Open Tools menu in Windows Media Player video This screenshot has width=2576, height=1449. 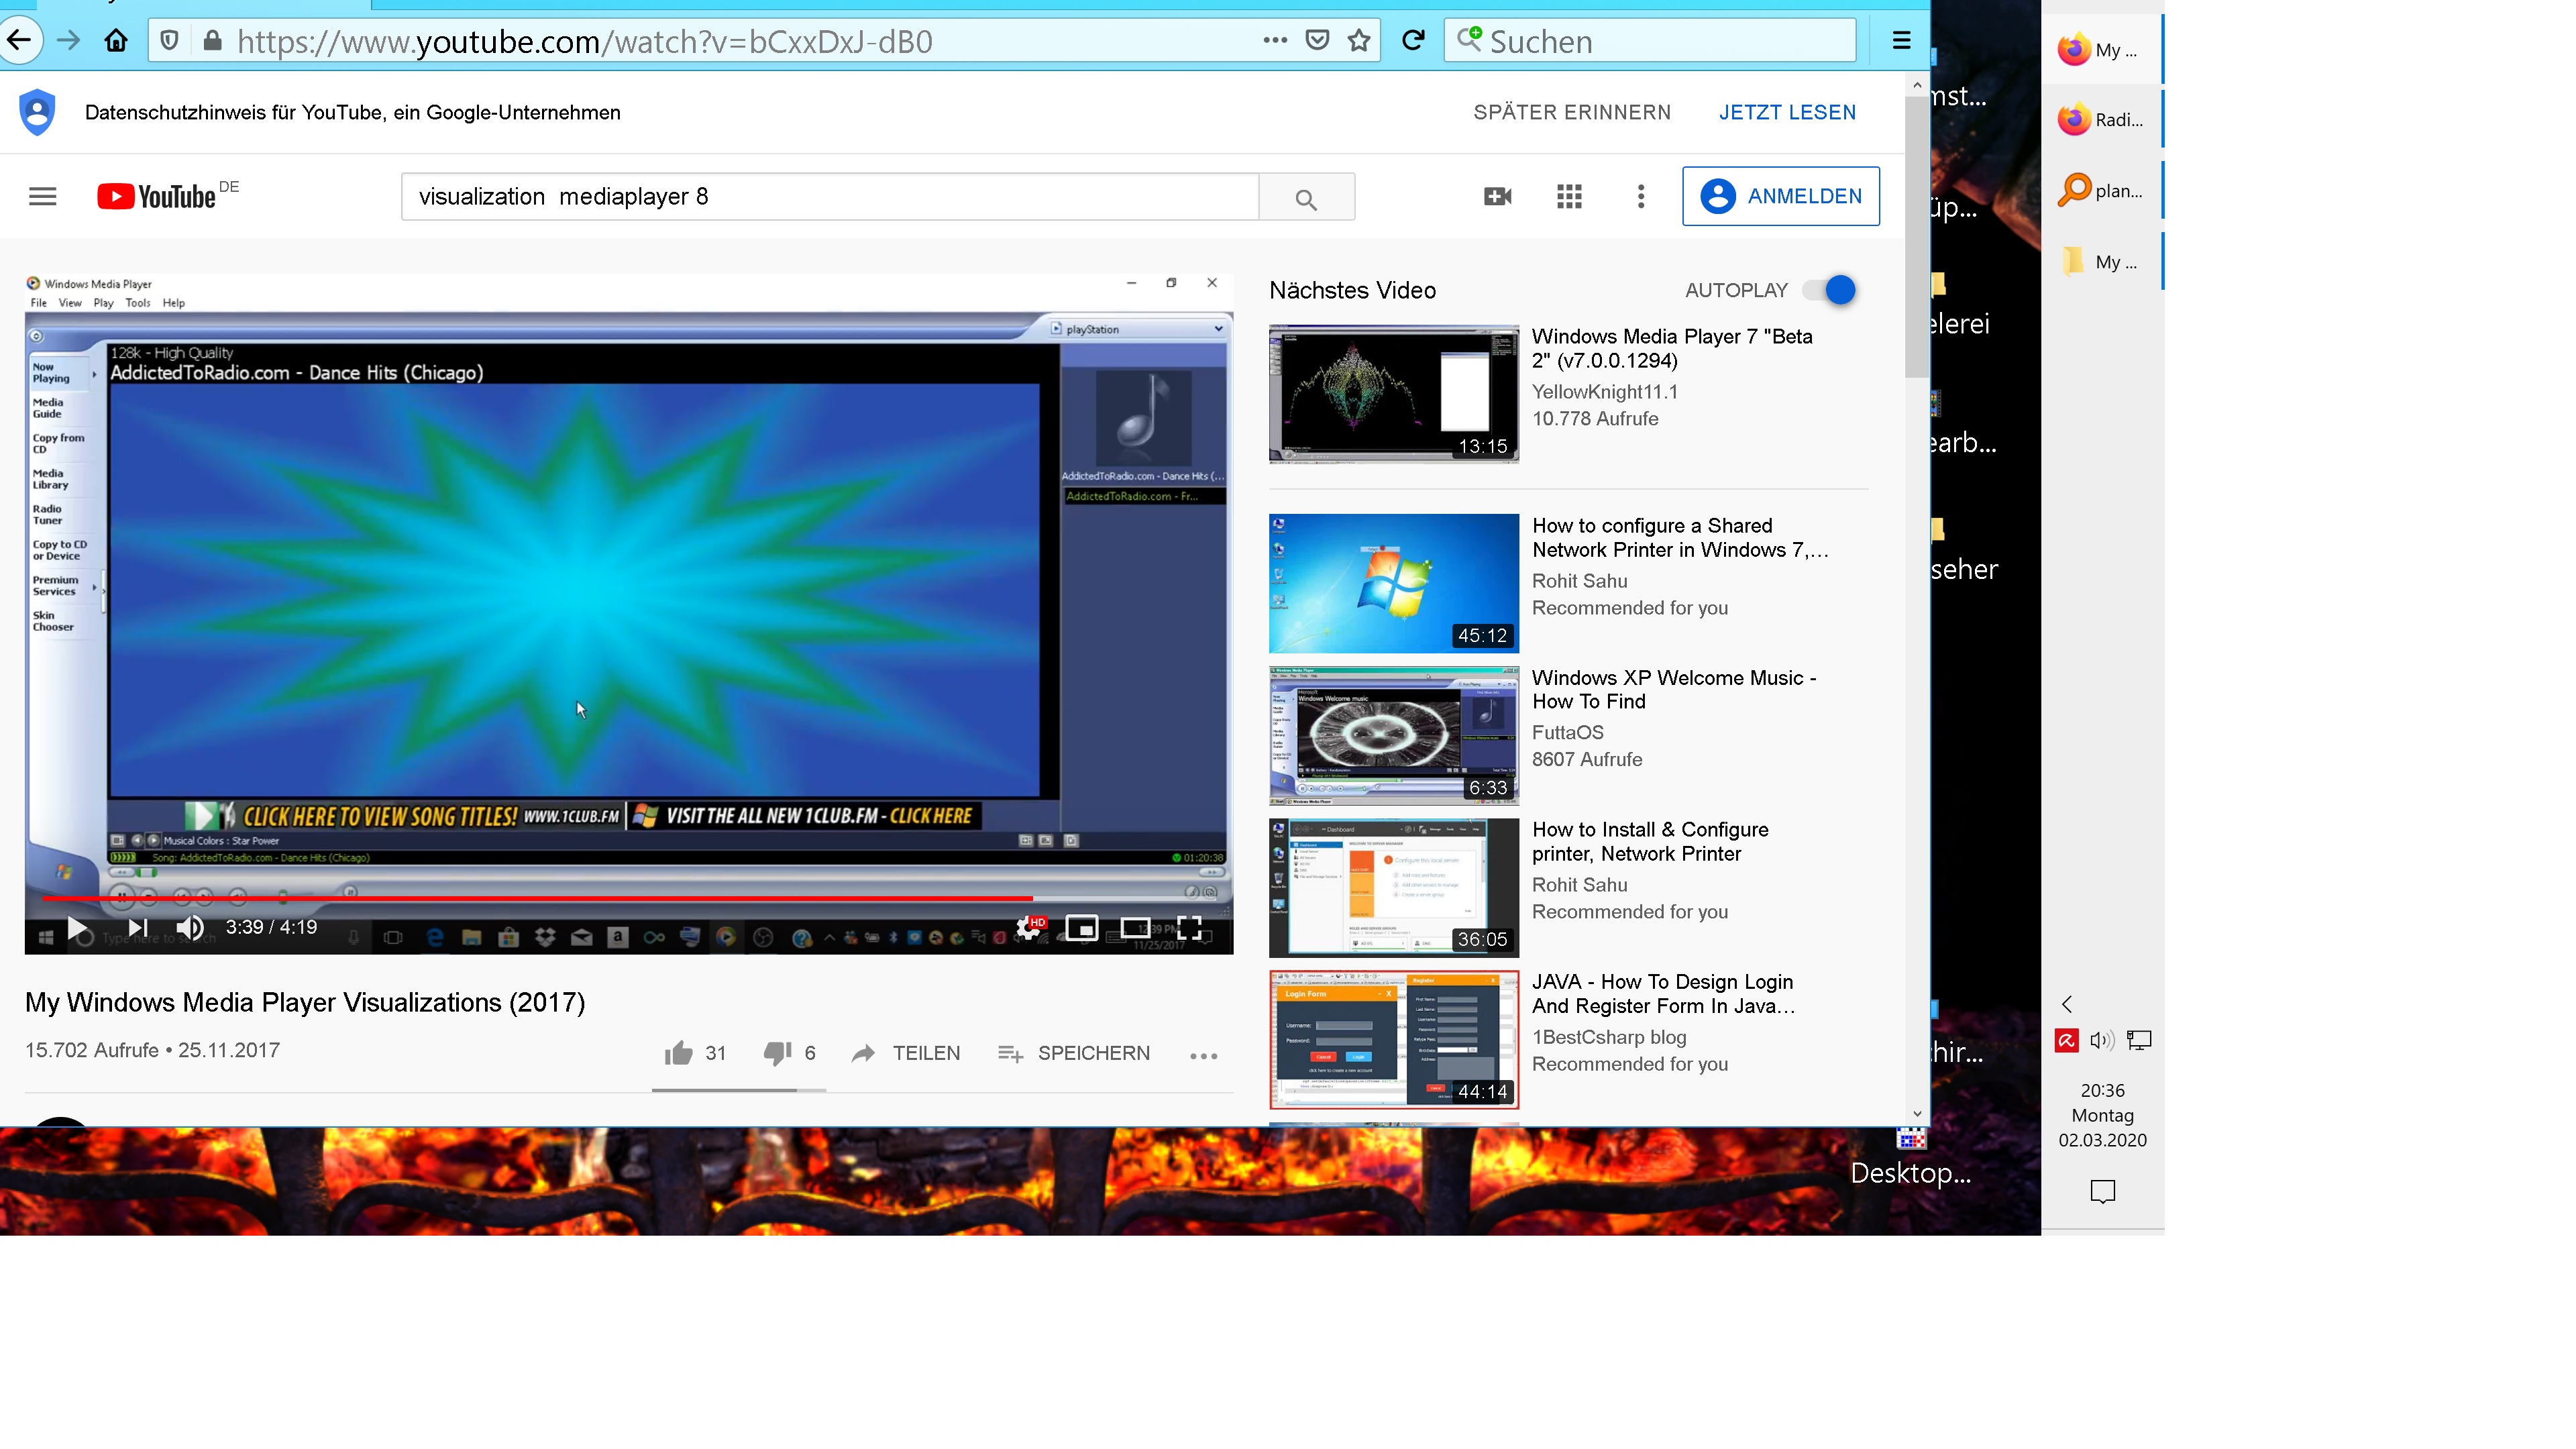(x=138, y=303)
